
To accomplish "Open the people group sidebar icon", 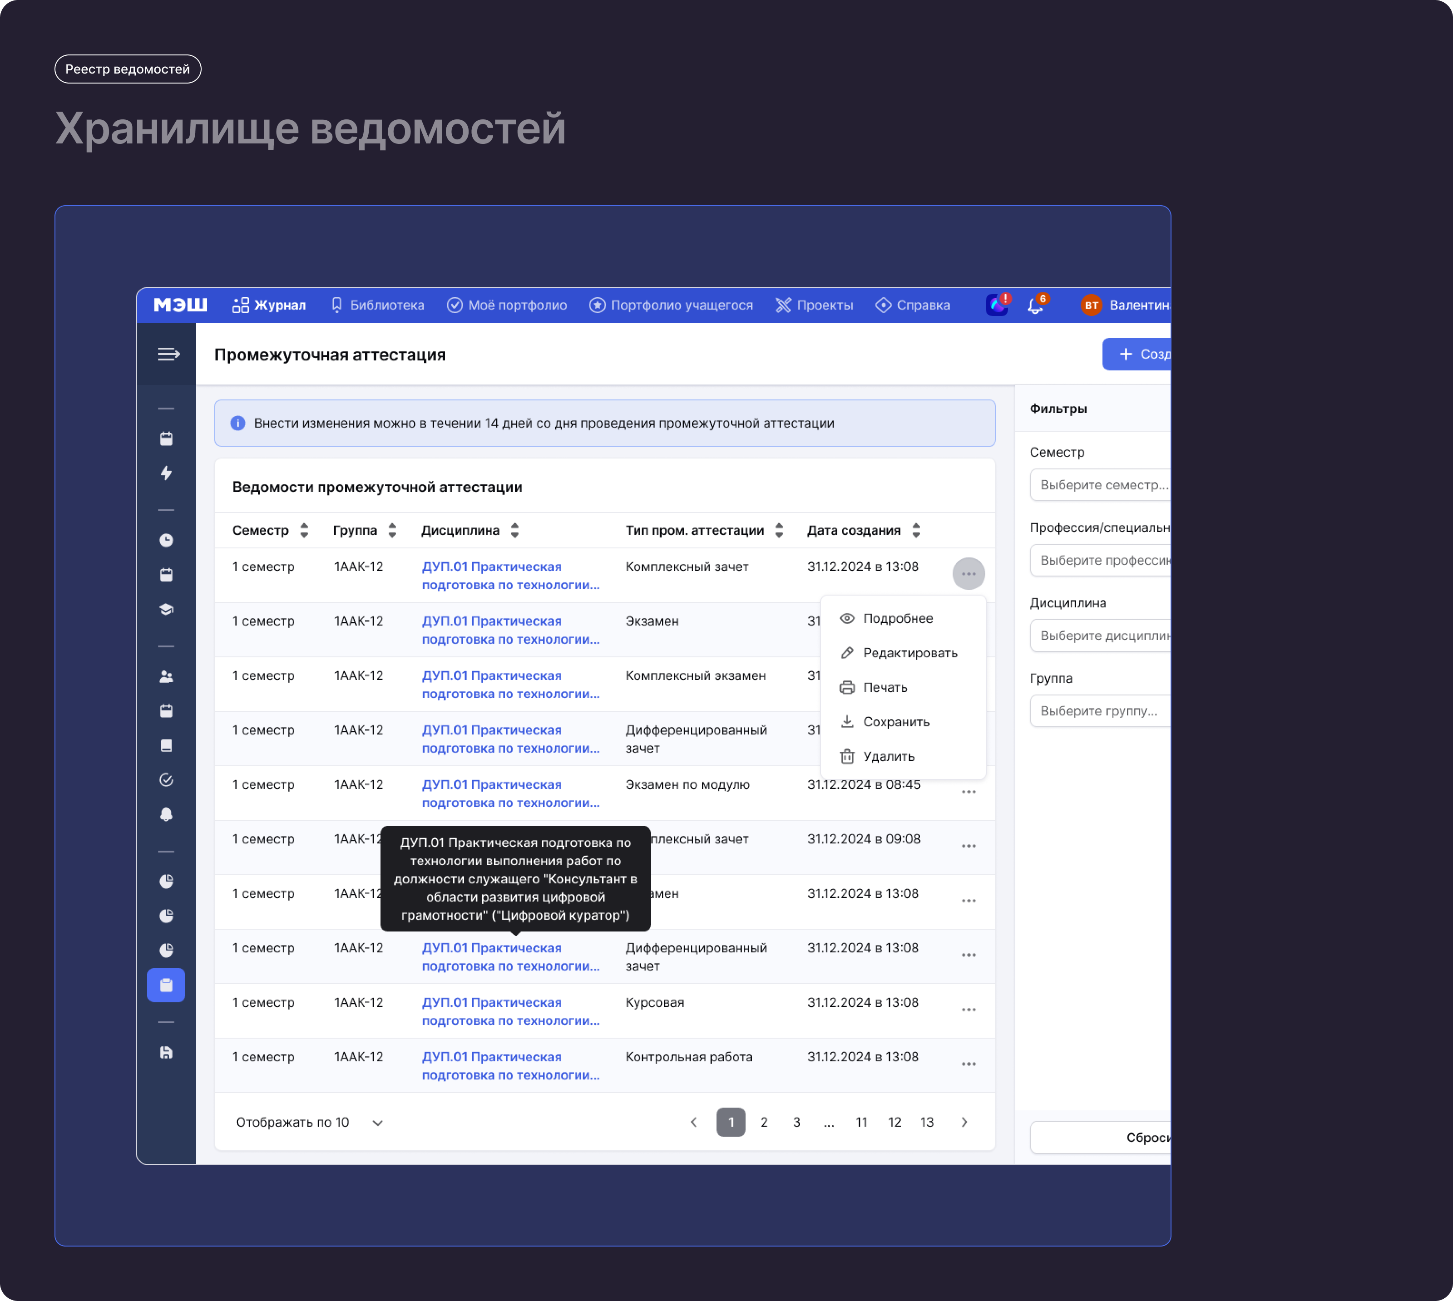I will click(166, 676).
